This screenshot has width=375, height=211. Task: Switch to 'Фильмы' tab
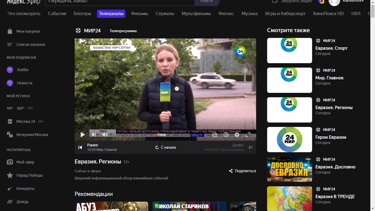139,13
